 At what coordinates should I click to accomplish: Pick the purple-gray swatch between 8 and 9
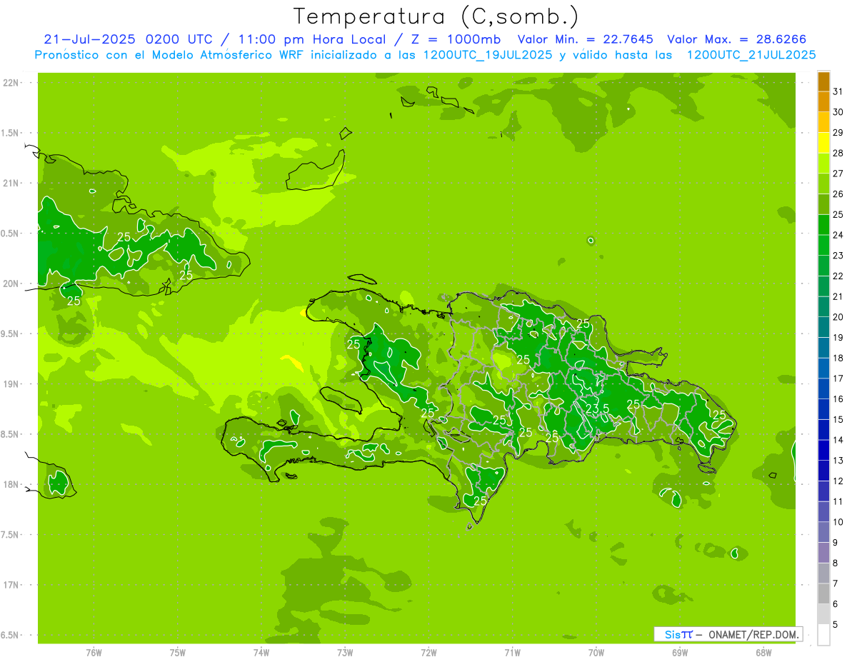click(x=823, y=553)
